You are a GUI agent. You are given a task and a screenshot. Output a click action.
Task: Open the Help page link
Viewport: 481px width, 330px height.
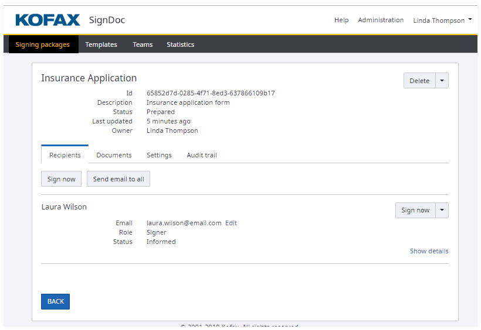tap(341, 20)
